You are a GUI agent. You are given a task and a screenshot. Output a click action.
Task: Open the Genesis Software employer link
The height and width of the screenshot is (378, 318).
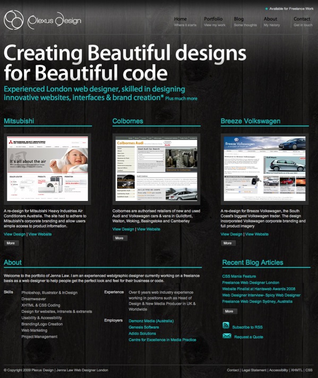point(144,328)
